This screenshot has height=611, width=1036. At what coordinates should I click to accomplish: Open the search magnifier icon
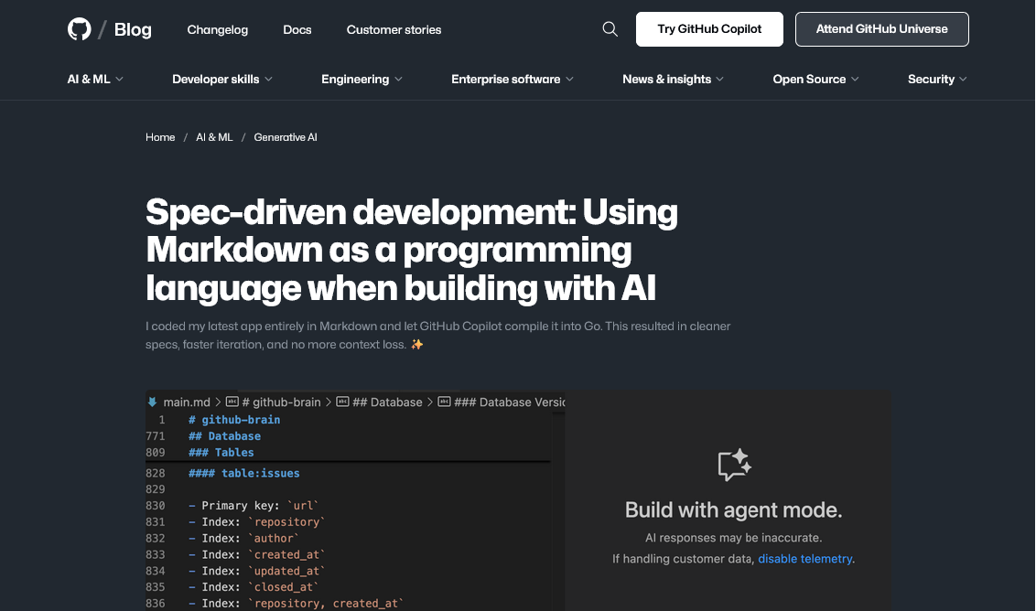click(610, 29)
